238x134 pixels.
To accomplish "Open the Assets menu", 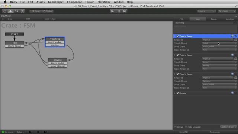I will (41, 2).
